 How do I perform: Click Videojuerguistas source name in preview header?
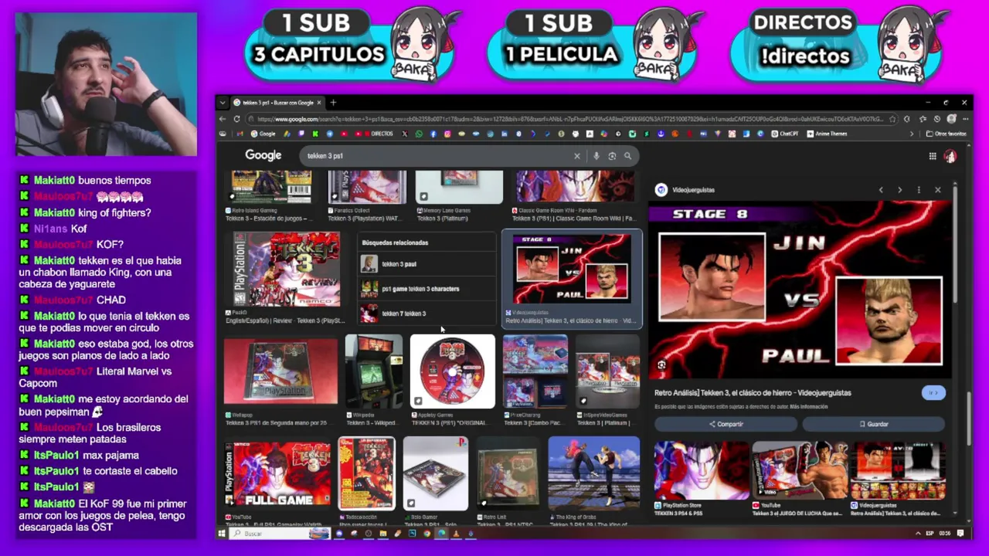(x=693, y=190)
